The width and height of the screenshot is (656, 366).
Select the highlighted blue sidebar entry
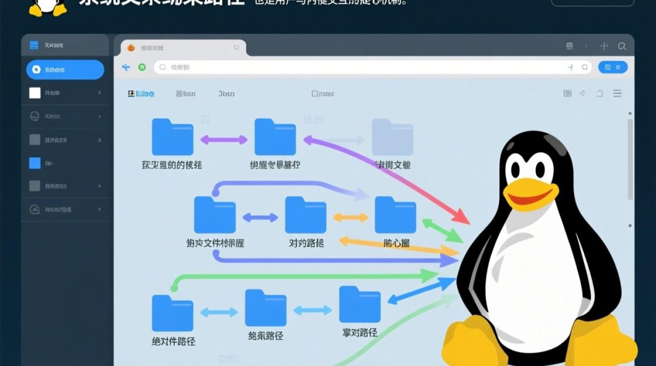pos(65,70)
